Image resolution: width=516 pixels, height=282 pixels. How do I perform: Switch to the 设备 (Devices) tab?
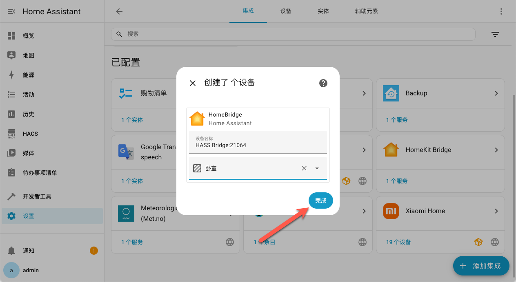(x=285, y=11)
